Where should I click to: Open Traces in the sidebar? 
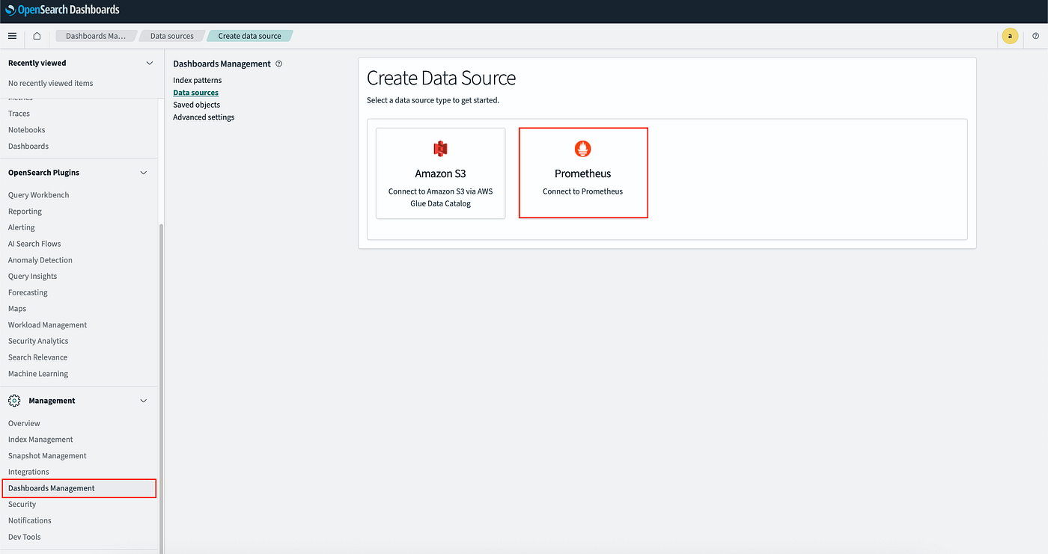point(19,114)
